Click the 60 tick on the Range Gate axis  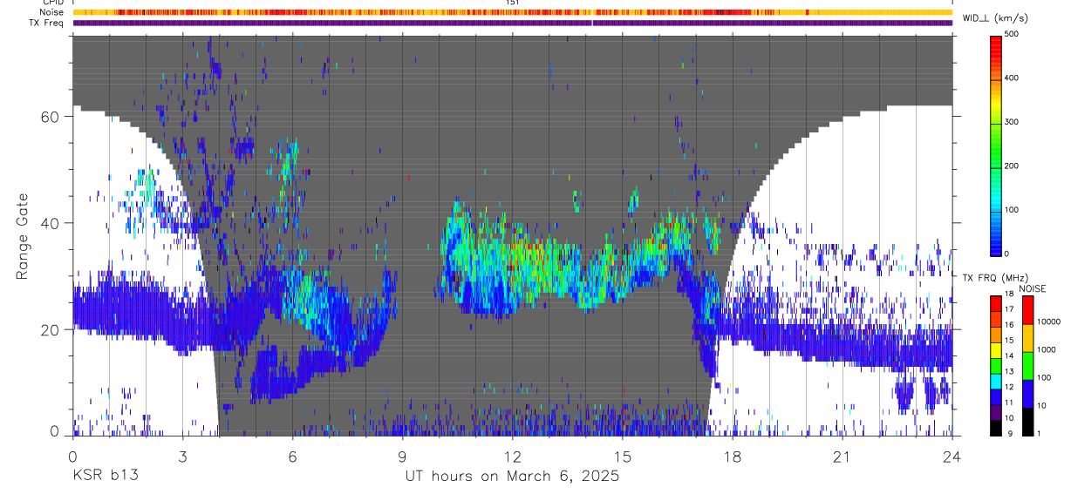coord(51,117)
